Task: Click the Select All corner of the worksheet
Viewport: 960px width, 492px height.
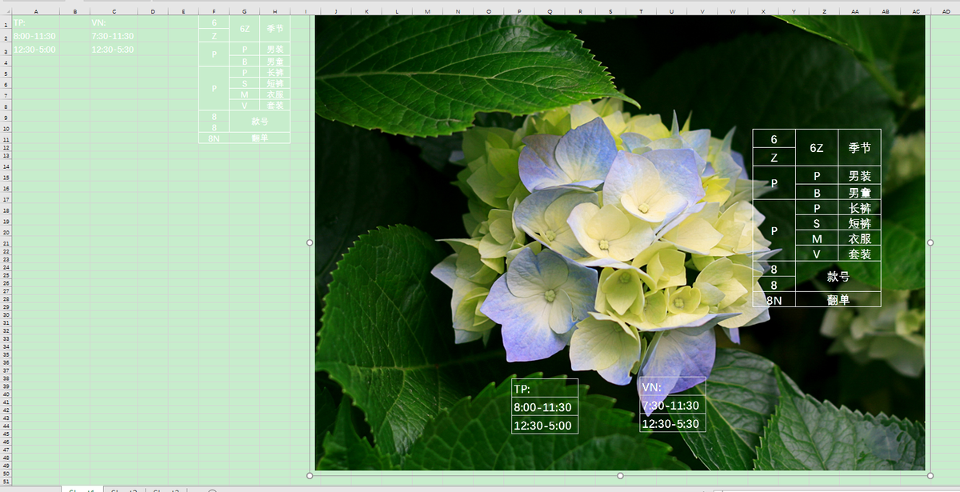Action: tap(6, 11)
